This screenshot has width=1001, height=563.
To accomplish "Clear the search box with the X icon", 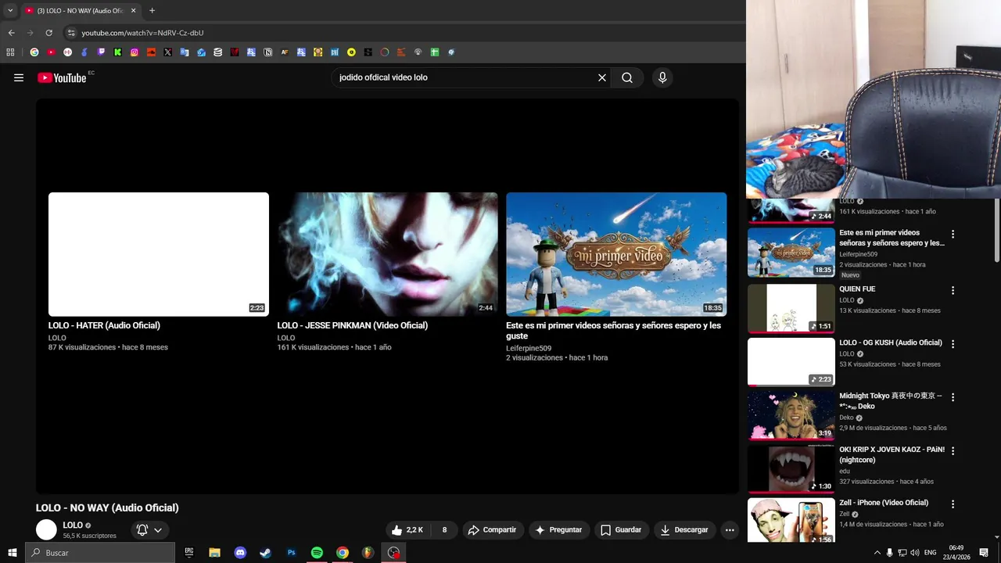I will (602, 77).
